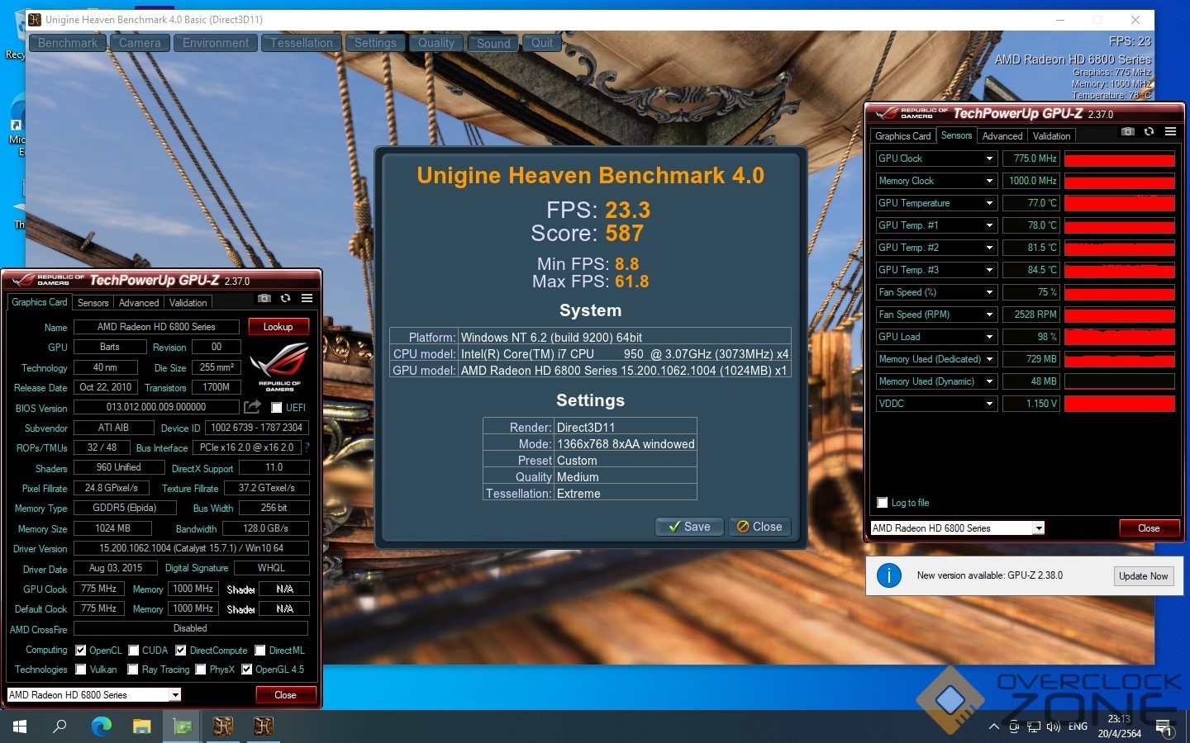Click Lookup button for GPU name
This screenshot has width=1190, height=743.
[278, 327]
